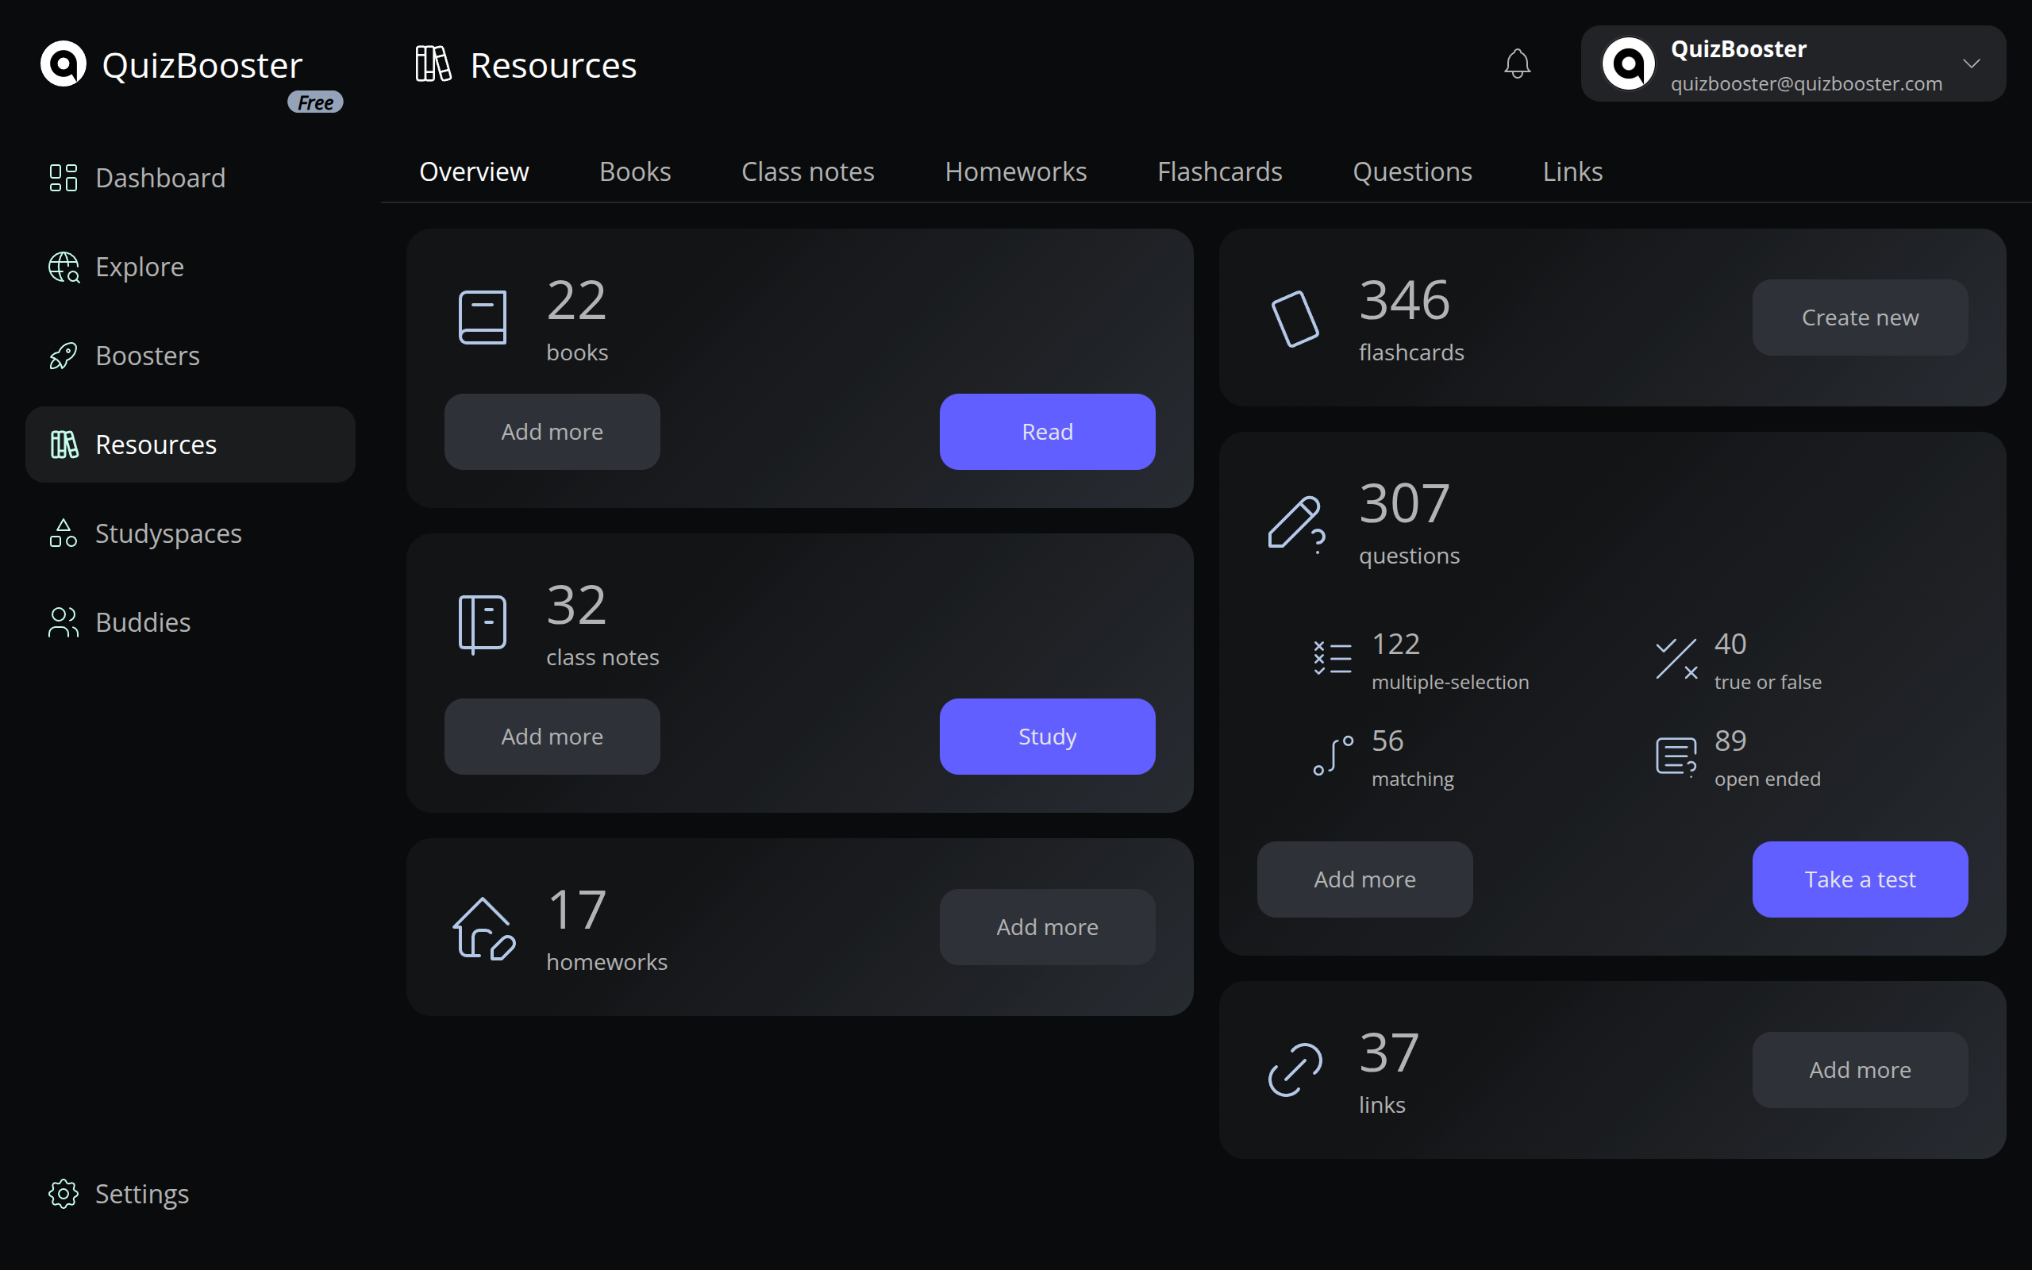Click the Read button in books card
Screen dimensions: 2032x1270
[x=1047, y=432]
